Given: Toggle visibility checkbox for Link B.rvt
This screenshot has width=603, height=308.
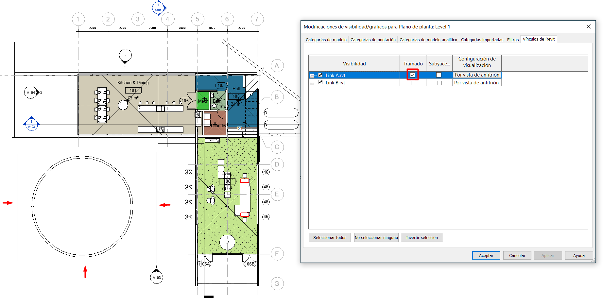Looking at the screenshot, I should point(320,82).
